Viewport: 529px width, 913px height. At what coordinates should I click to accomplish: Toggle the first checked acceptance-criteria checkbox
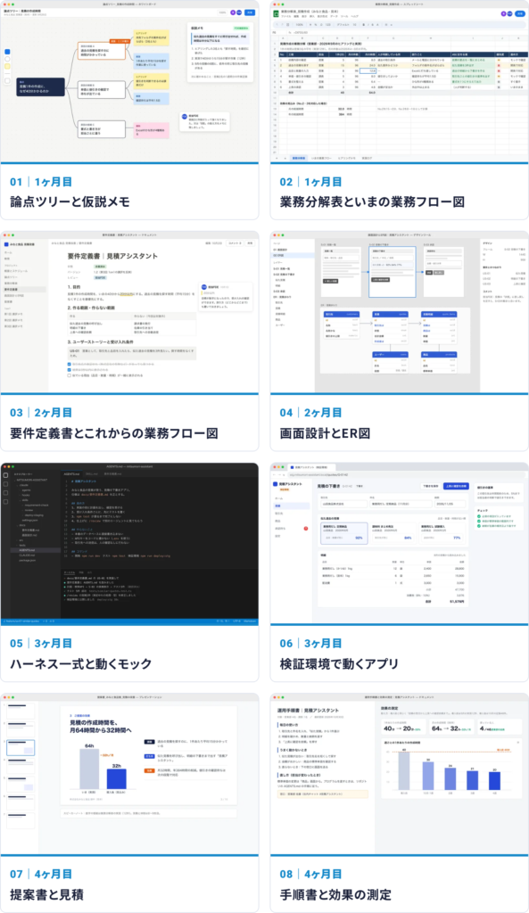click(x=70, y=364)
